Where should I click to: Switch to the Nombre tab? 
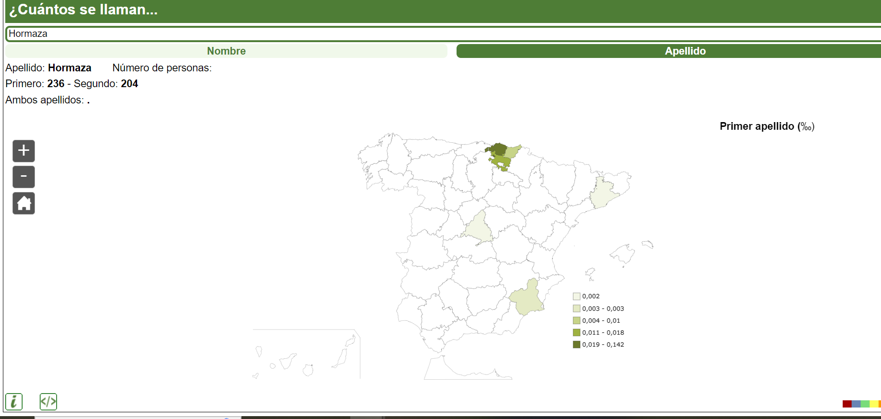pos(226,51)
